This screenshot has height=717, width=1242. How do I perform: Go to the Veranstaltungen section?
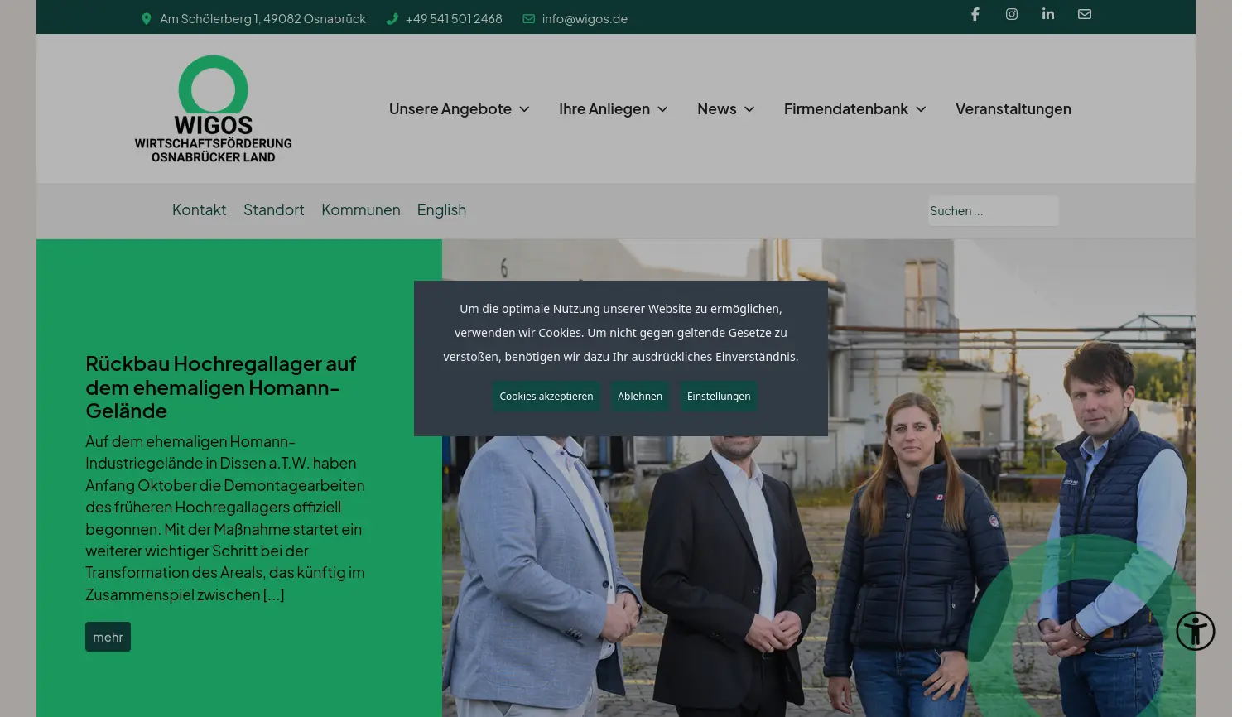pos(1013,108)
